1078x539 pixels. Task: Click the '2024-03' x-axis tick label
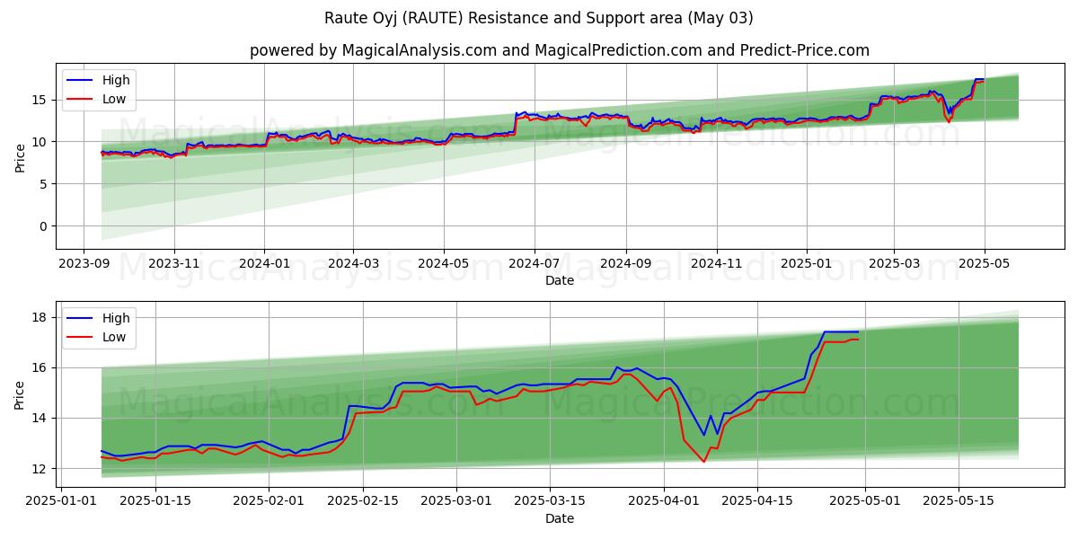point(353,262)
